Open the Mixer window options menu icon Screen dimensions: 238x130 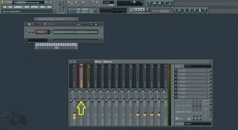pos(71,62)
